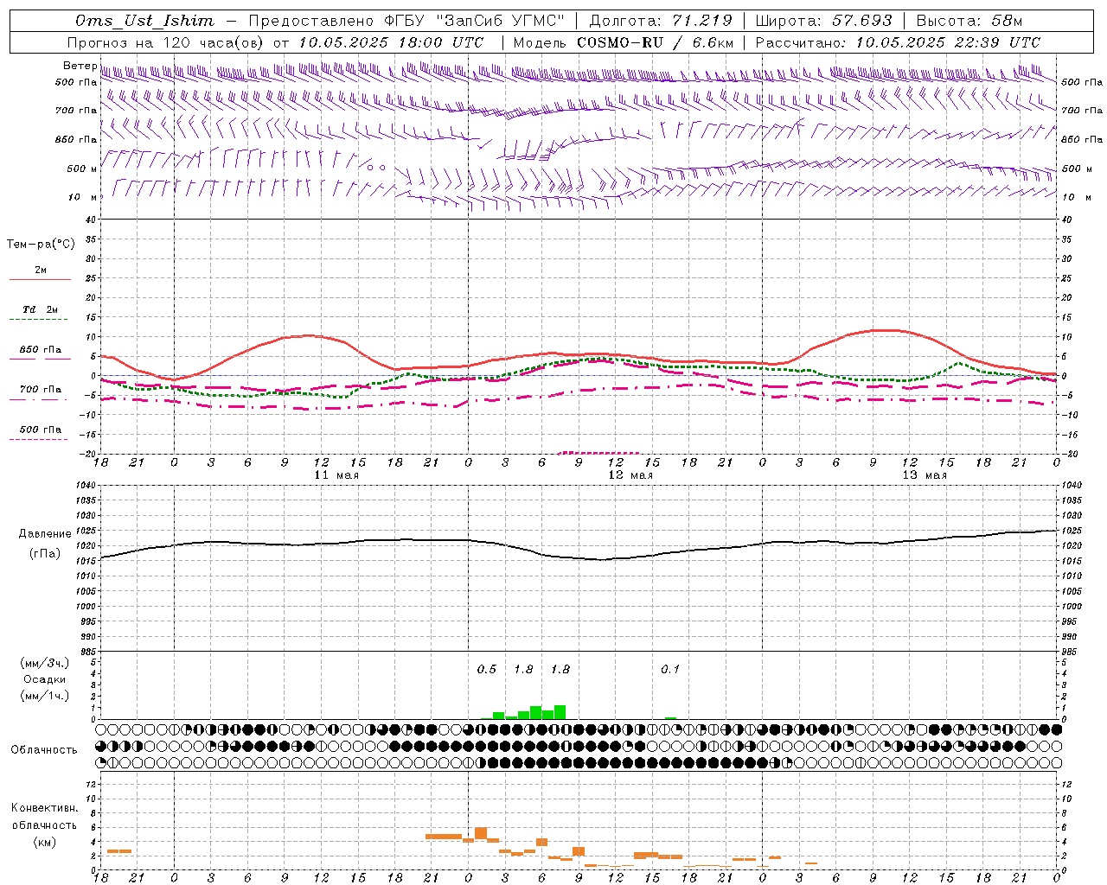Click the 11 мая date label

pos(336,475)
